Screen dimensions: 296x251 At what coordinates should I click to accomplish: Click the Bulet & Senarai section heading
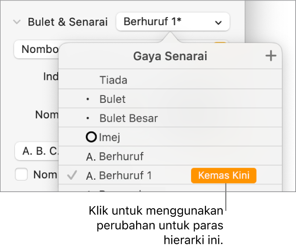coord(68,22)
